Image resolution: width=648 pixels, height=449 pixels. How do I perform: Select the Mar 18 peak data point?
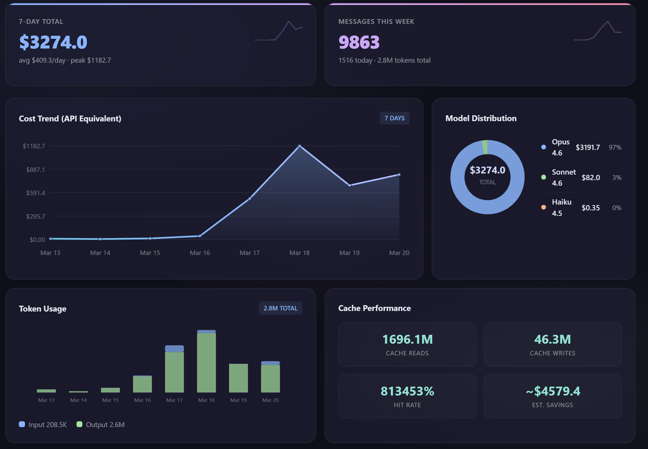tap(299, 146)
